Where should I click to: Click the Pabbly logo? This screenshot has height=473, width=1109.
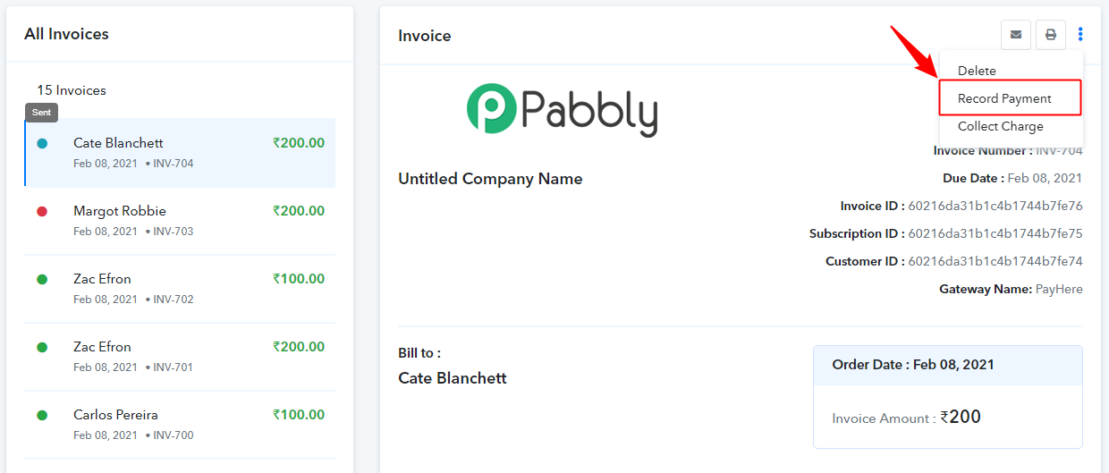click(x=563, y=110)
